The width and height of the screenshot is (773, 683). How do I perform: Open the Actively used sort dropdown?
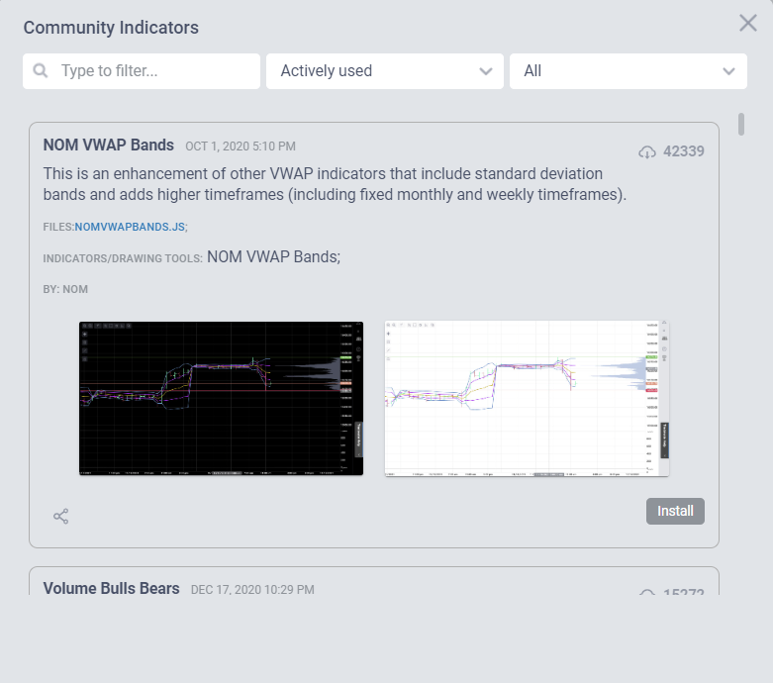point(385,71)
